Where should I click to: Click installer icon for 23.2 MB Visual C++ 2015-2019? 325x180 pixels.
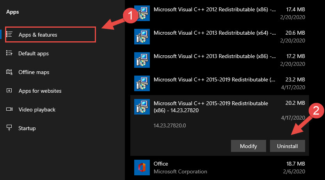pyautogui.click(x=142, y=83)
